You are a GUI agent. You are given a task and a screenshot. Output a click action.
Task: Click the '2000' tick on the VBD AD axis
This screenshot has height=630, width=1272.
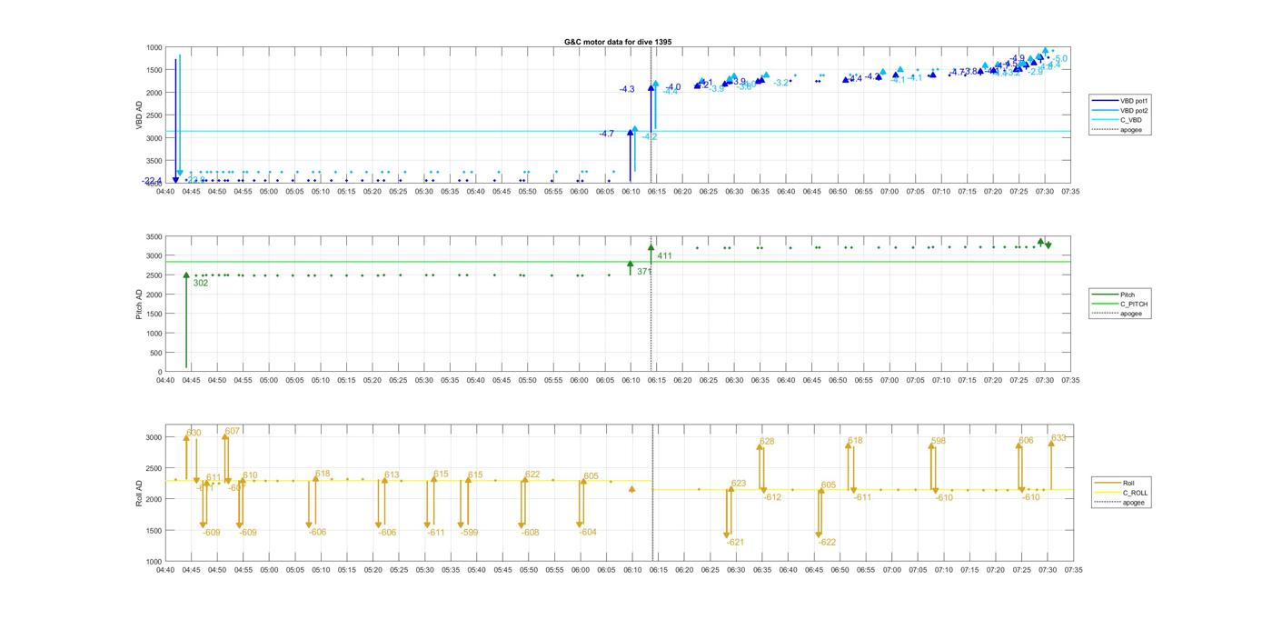(154, 93)
